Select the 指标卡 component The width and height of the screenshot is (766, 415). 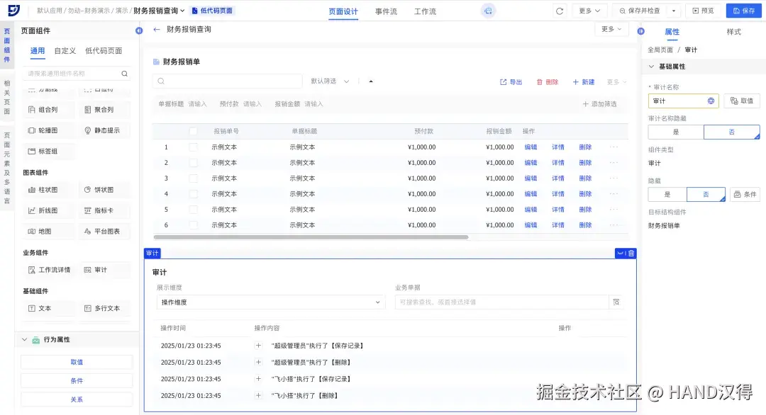[104, 210]
